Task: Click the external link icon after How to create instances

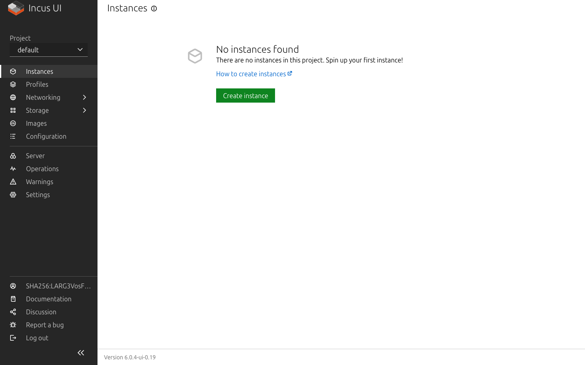Action: [x=290, y=73]
